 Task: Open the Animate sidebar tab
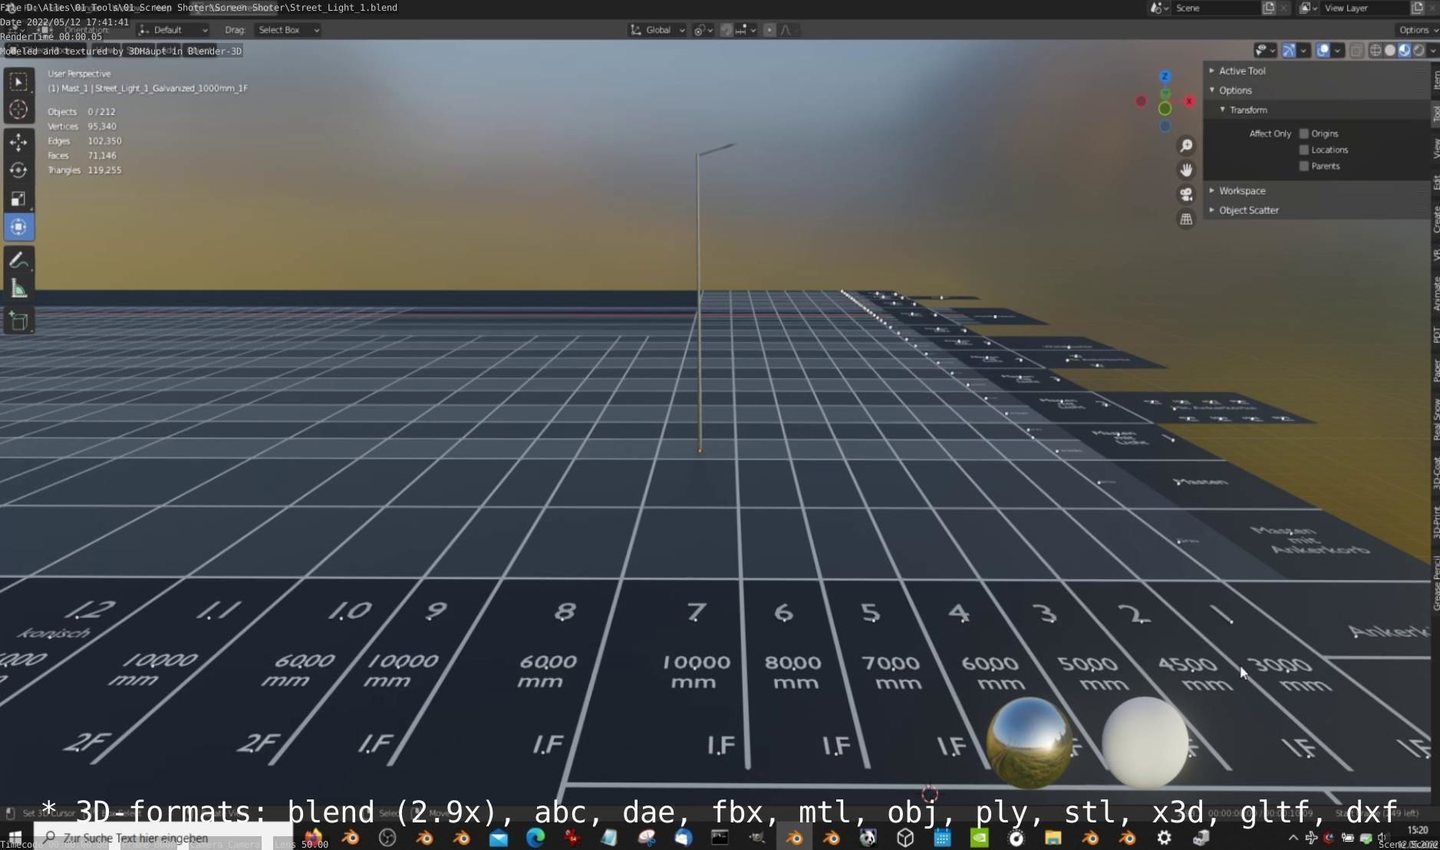(x=1435, y=294)
